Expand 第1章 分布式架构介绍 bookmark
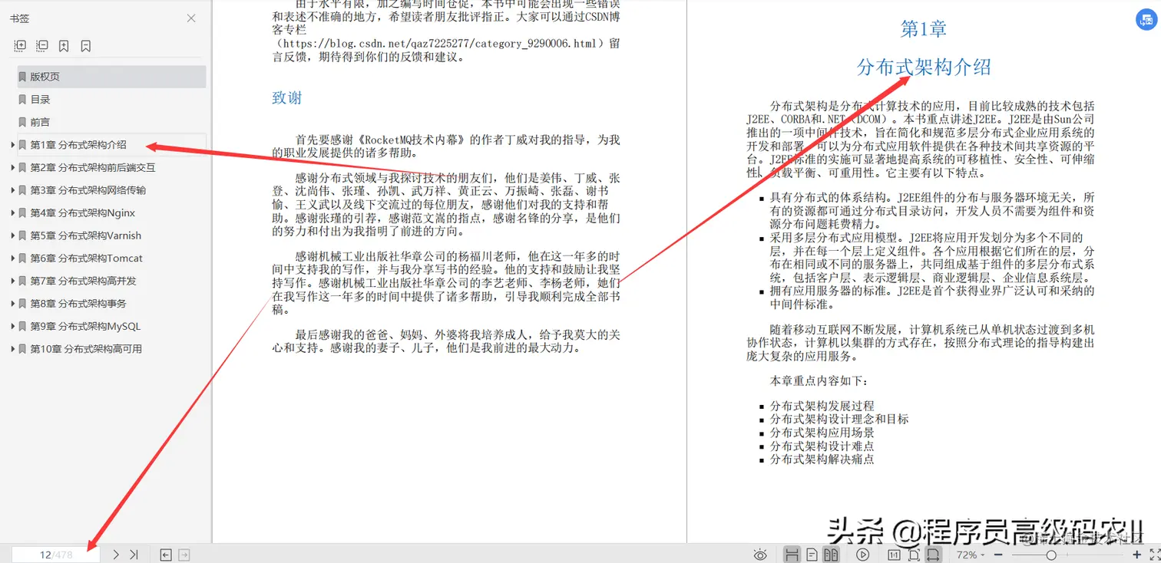 pyautogui.click(x=12, y=145)
